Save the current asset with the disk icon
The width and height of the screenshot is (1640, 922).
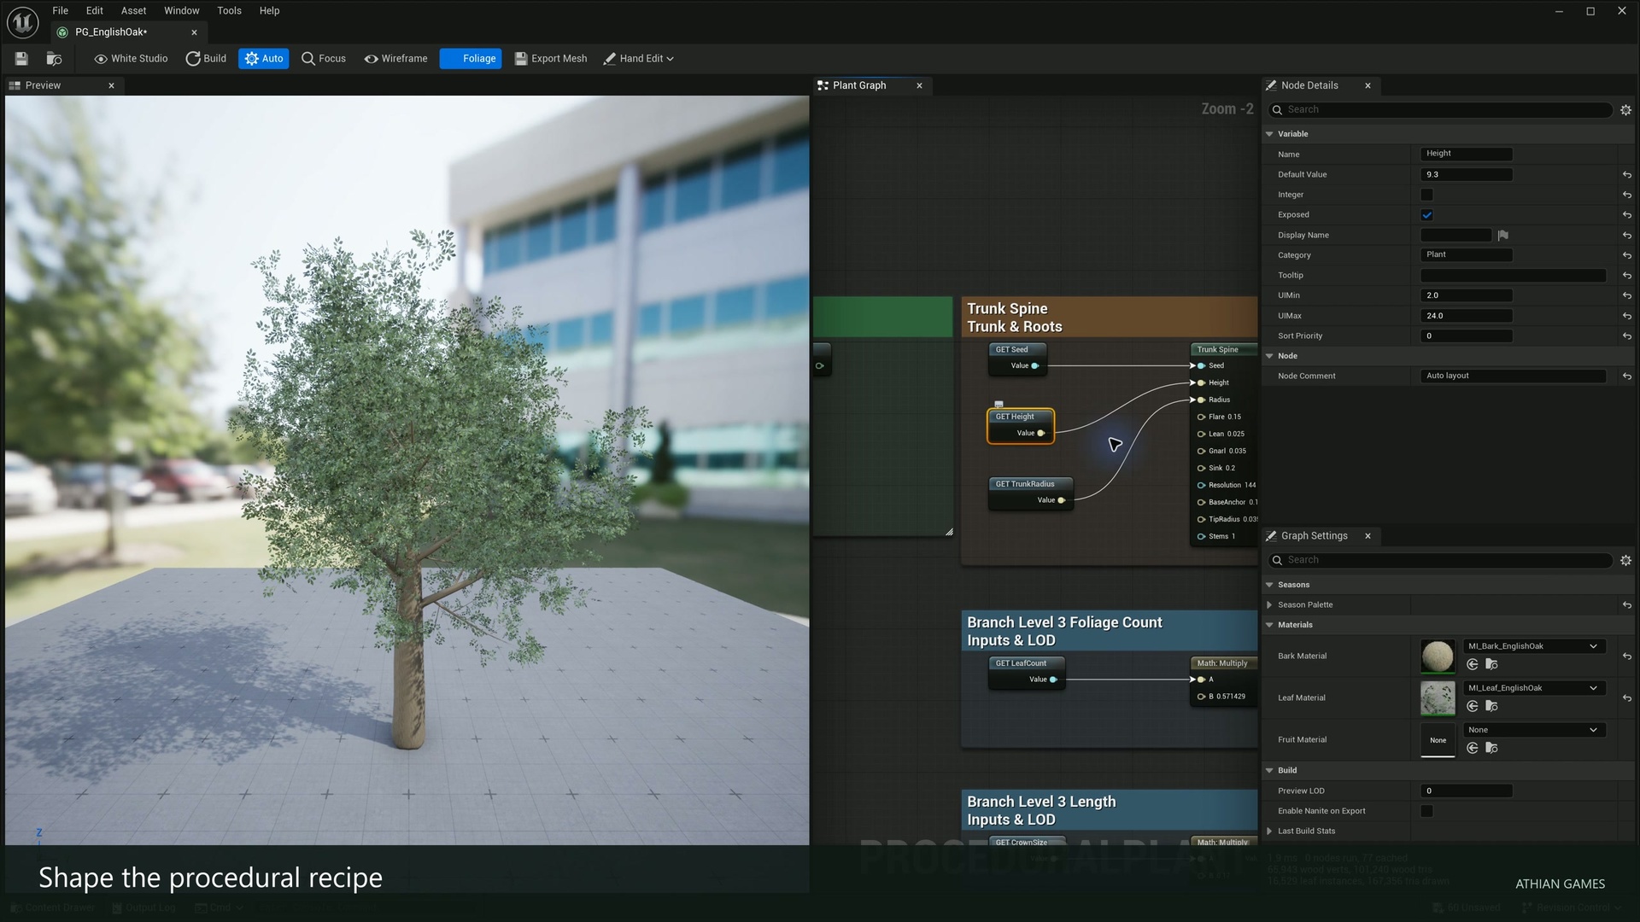pyautogui.click(x=21, y=58)
